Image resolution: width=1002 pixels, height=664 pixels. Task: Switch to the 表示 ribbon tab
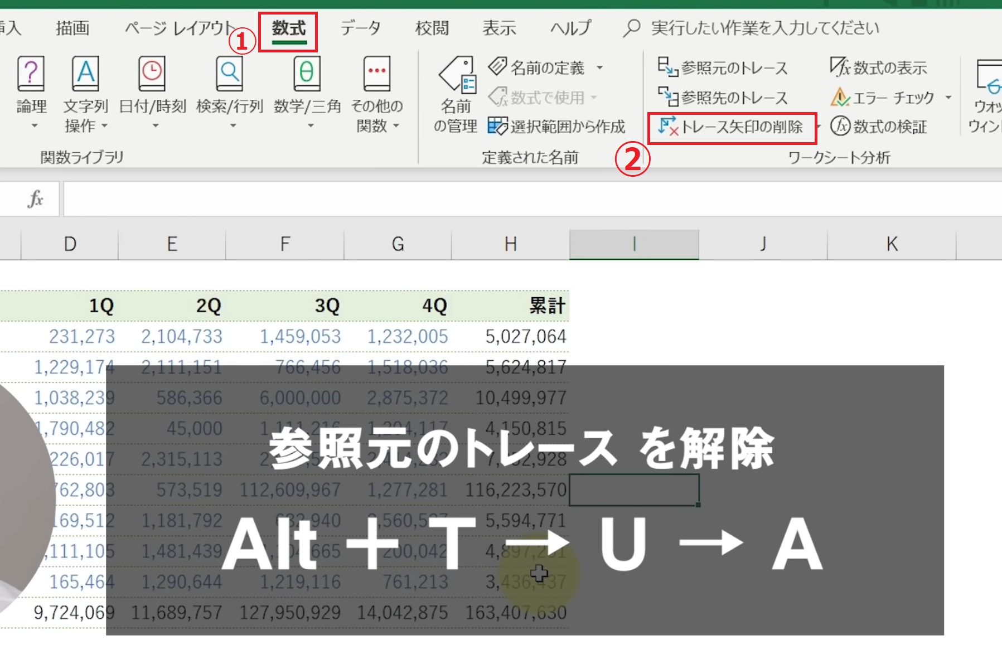point(500,28)
